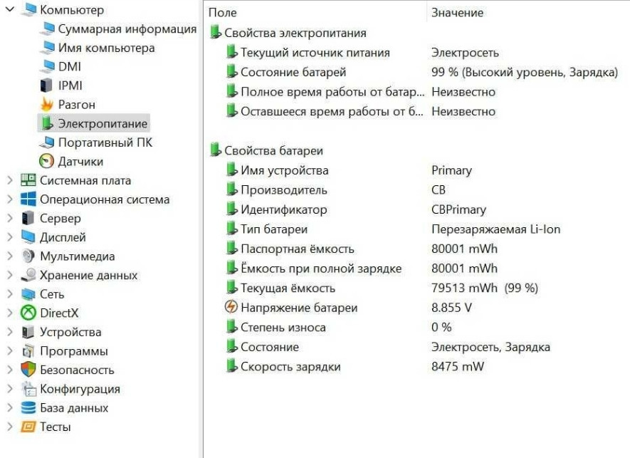Image resolution: width=630 pixels, height=458 pixels.
Task: Click the gauge icon beside Датчики
Action: tap(46, 162)
